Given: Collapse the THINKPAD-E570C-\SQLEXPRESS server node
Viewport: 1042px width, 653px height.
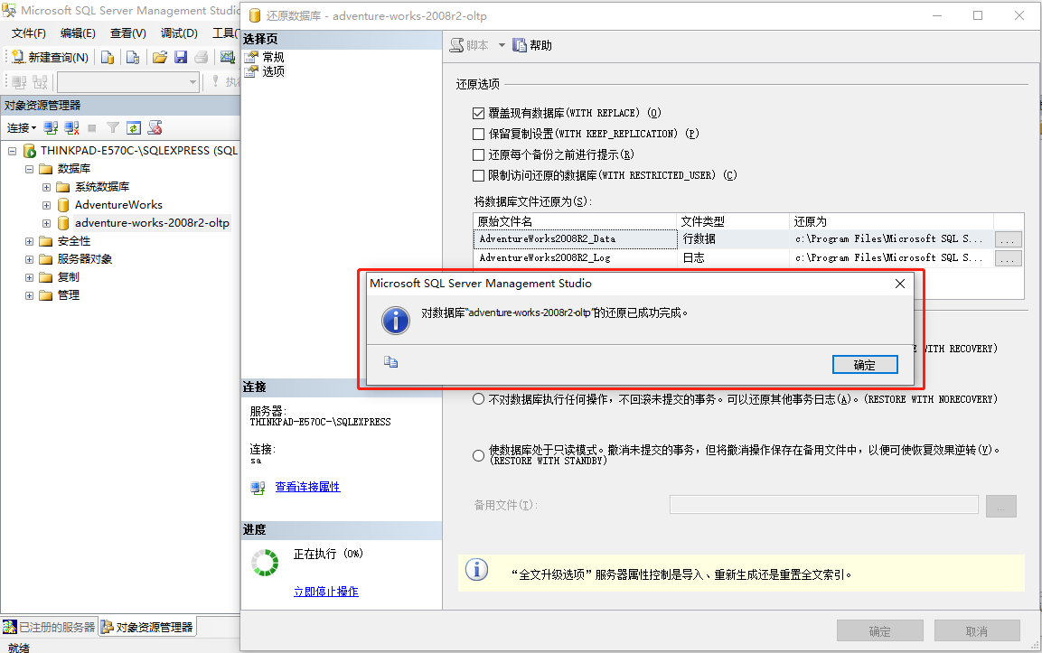Looking at the screenshot, I should (x=12, y=151).
